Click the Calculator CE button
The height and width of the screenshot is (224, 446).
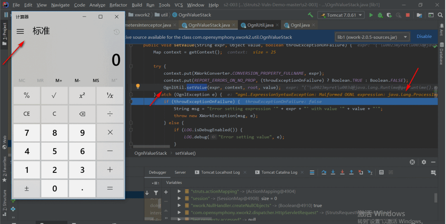tap(26, 114)
